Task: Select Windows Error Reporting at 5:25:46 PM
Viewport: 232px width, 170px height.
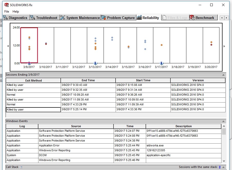Action: pos(114,160)
